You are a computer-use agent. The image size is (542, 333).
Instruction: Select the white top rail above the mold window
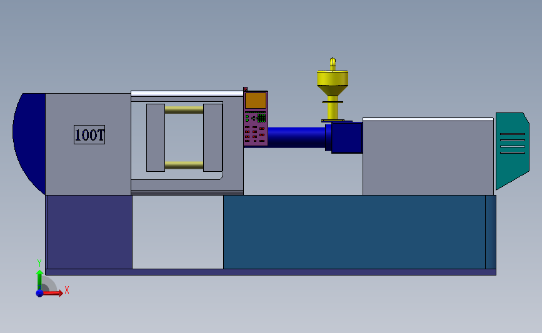coord(187,94)
